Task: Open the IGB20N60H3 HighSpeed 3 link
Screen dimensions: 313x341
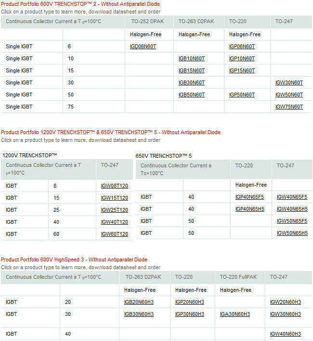Action: click(139, 302)
